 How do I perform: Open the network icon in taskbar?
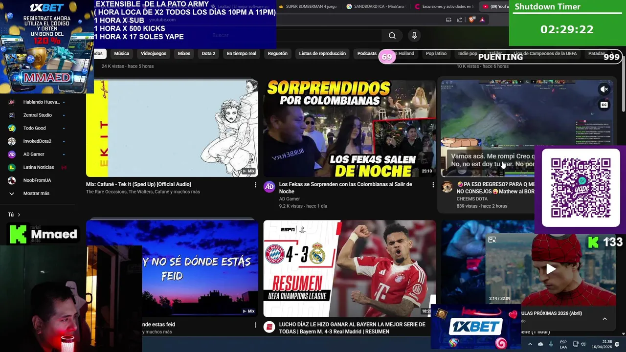coord(576,344)
